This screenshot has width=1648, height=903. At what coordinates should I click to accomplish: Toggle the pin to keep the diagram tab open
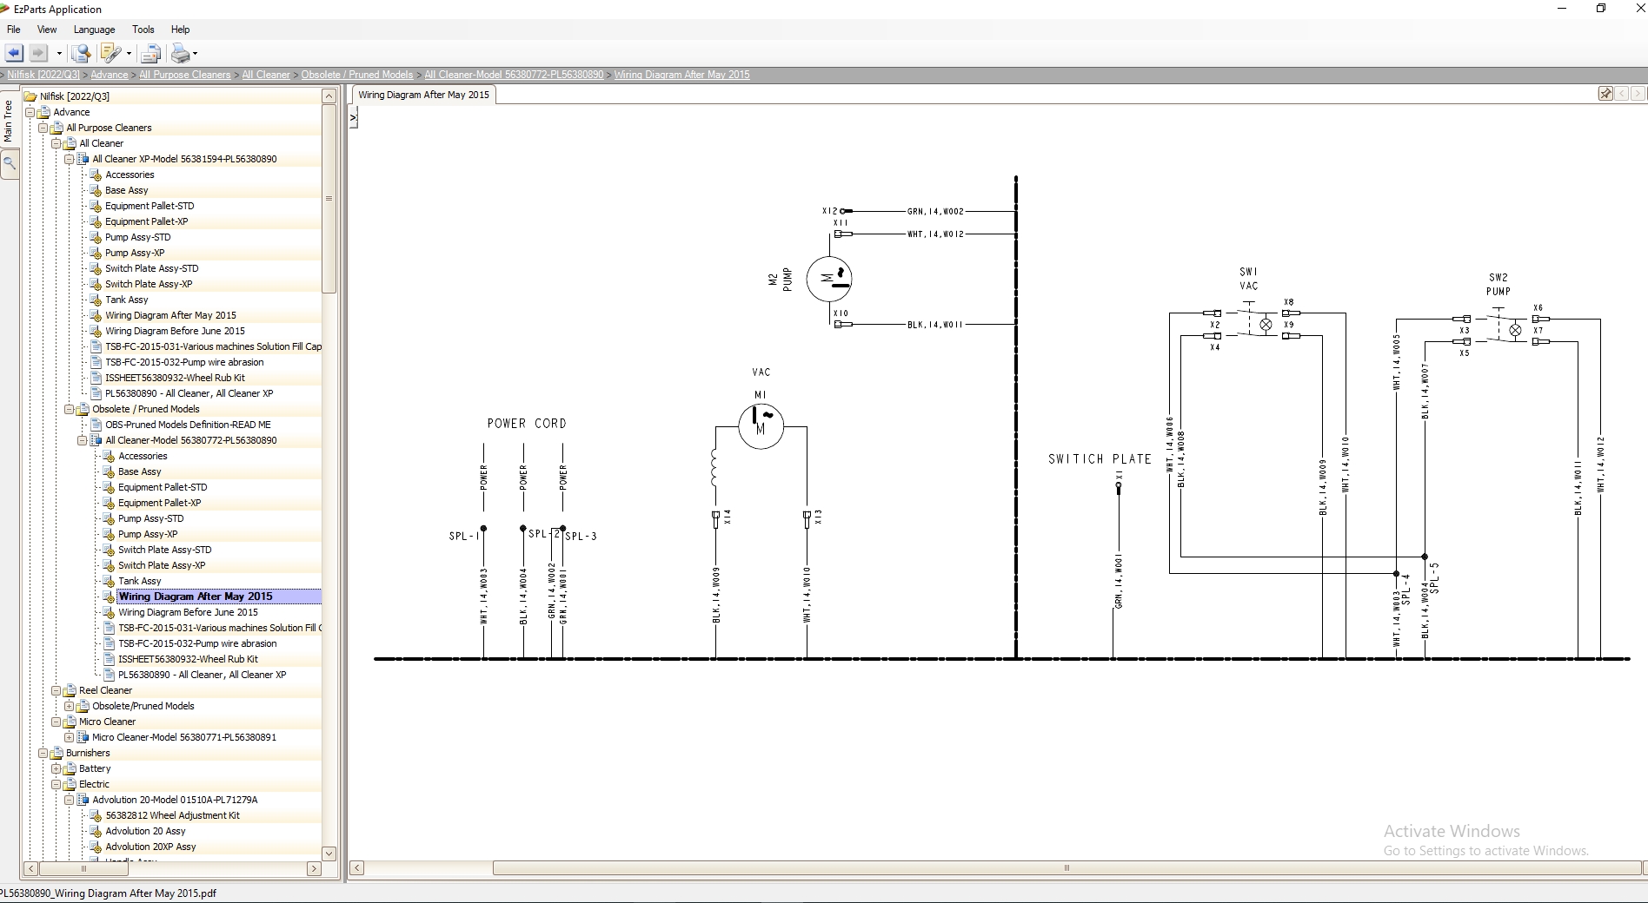tap(1605, 94)
